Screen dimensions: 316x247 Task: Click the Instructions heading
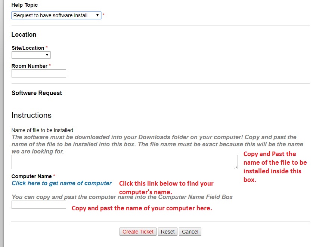point(31,115)
